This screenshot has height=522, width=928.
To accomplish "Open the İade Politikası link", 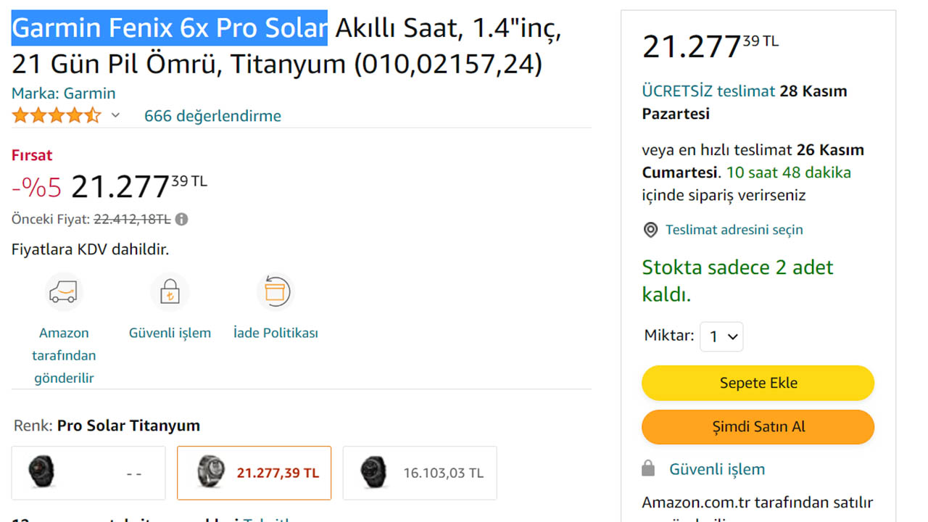I will [x=275, y=333].
